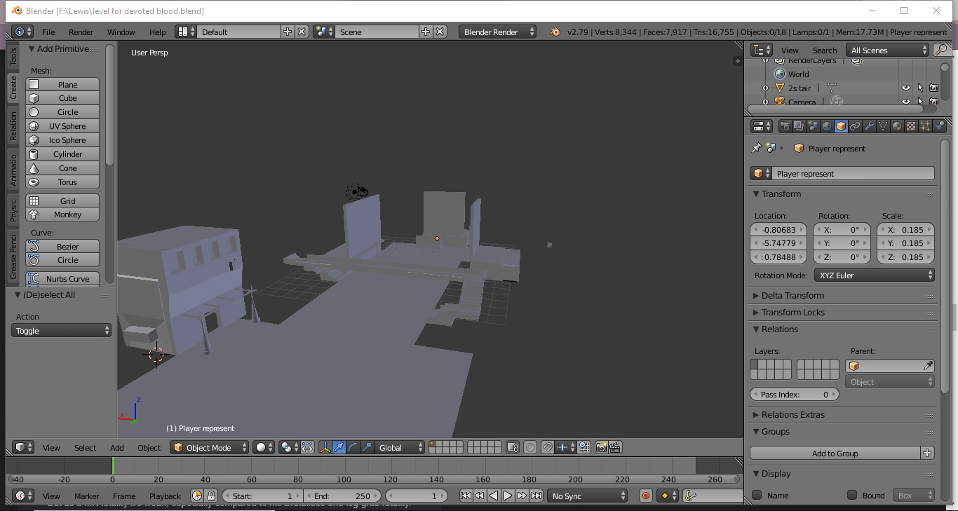Click the OpenGL render image camera icon
The width and height of the screenshot is (958, 511).
tap(601, 447)
